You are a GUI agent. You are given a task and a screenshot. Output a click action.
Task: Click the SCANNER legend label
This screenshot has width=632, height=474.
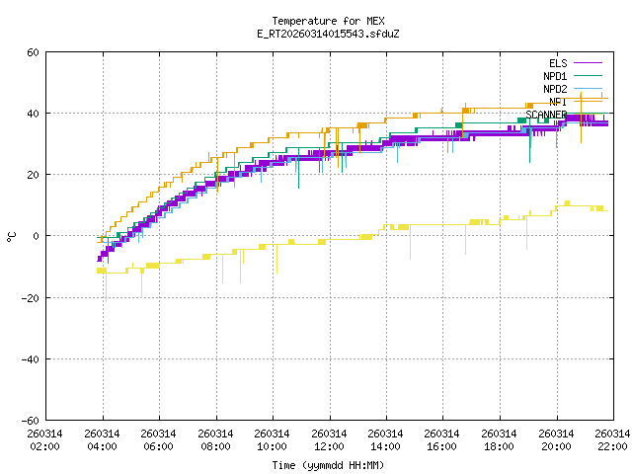pyautogui.click(x=545, y=115)
